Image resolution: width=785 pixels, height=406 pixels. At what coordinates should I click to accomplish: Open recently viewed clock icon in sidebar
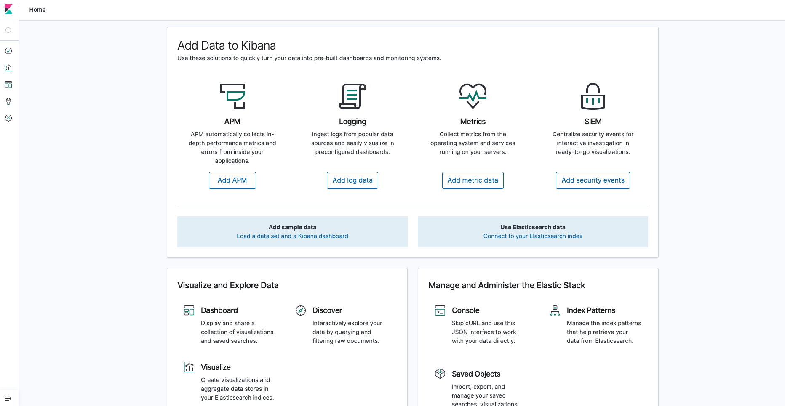pos(8,30)
